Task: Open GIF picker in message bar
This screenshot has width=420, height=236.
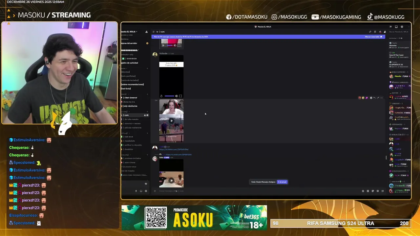Action: point(368,191)
